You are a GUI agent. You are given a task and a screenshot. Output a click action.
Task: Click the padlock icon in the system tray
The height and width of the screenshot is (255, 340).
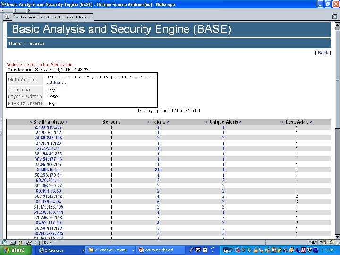click(x=255, y=250)
